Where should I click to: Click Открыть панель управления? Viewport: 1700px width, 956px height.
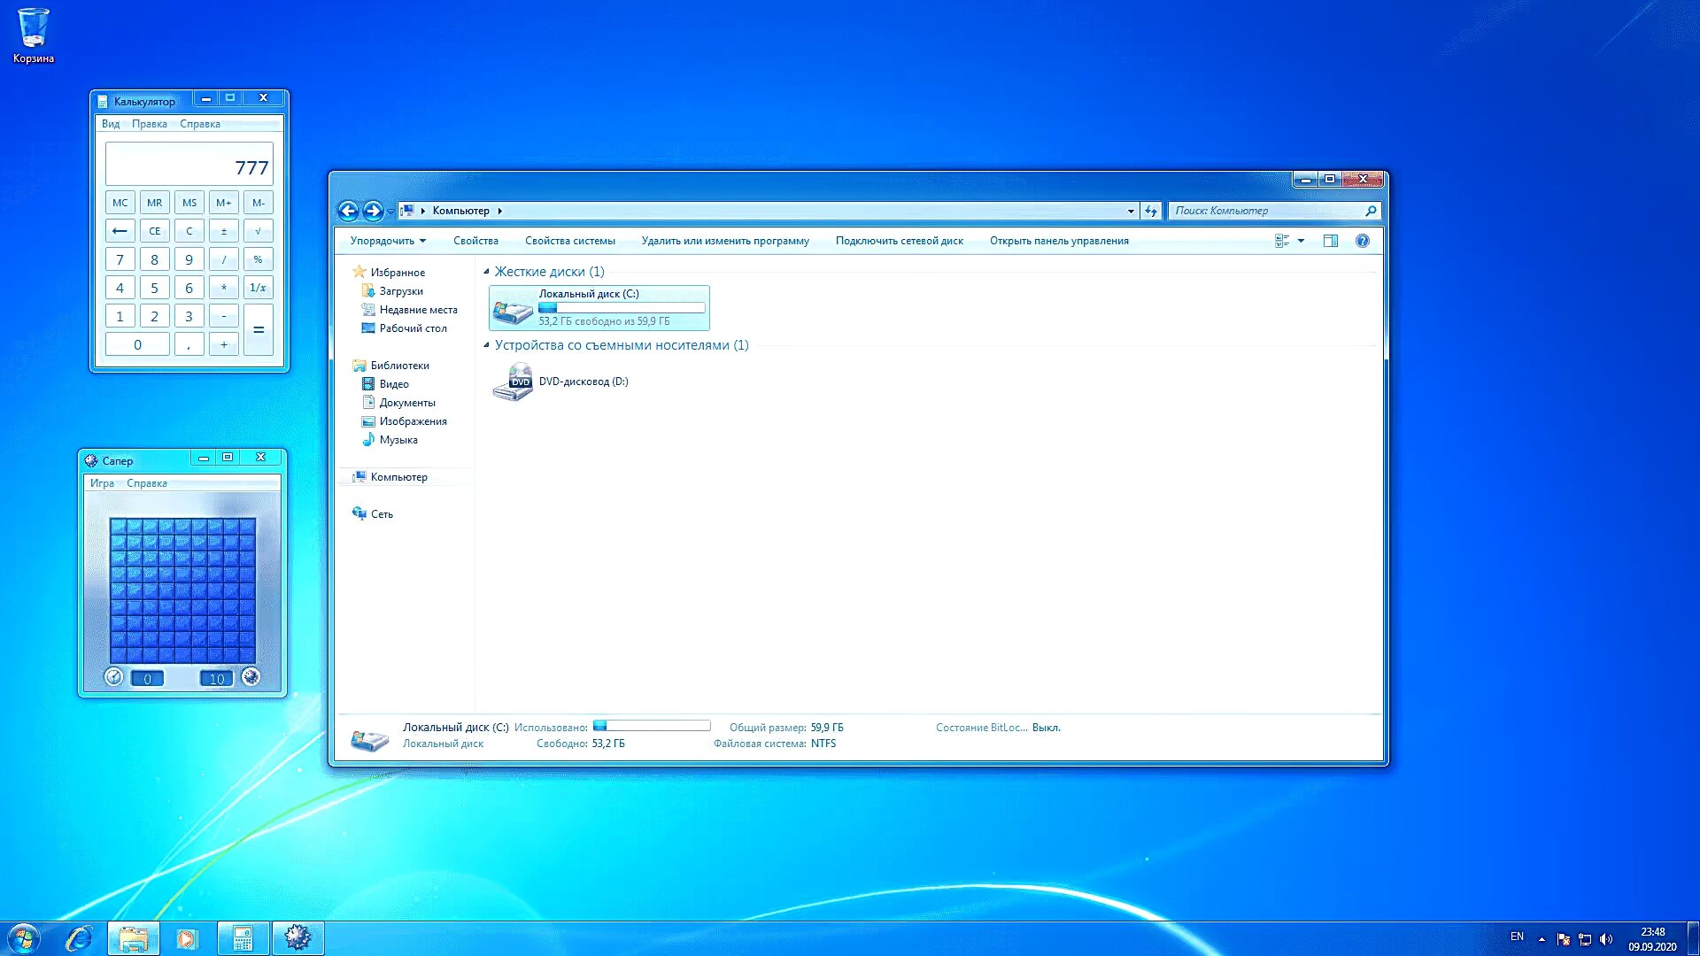pyautogui.click(x=1059, y=241)
